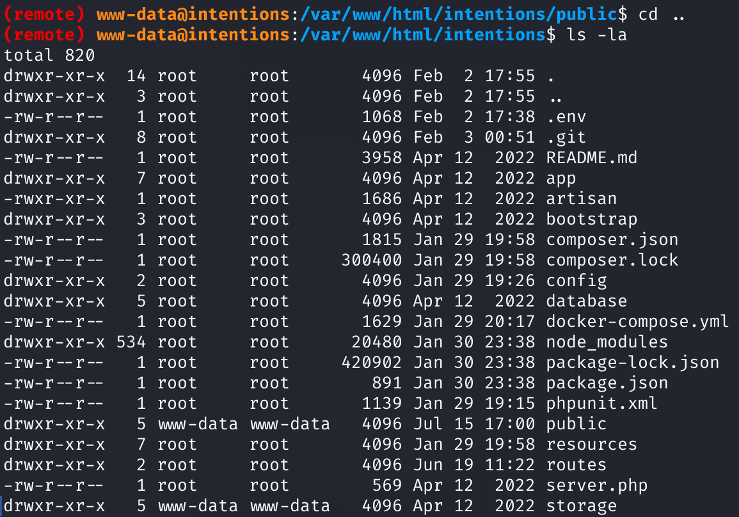
Task: Click the README.md filename
Action: click(591, 157)
